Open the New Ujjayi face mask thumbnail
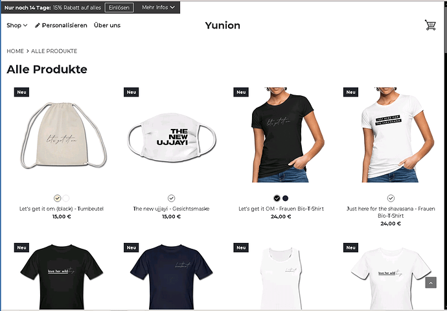447x311 pixels. coord(171,137)
